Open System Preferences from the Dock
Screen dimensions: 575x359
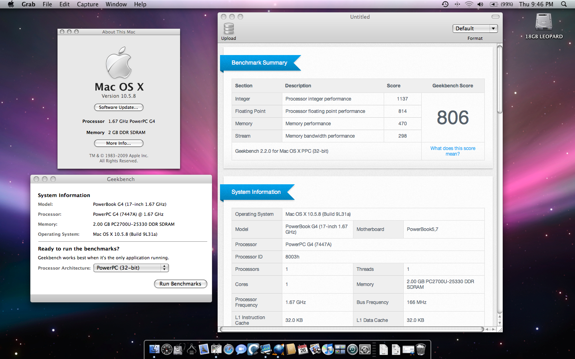click(x=365, y=349)
